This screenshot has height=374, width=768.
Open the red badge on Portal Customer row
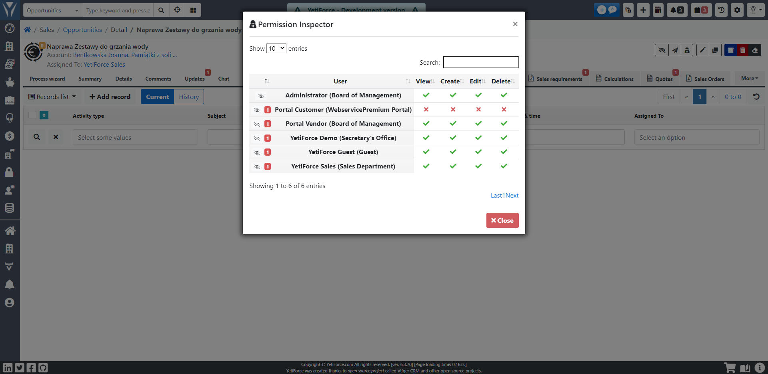coord(268,110)
